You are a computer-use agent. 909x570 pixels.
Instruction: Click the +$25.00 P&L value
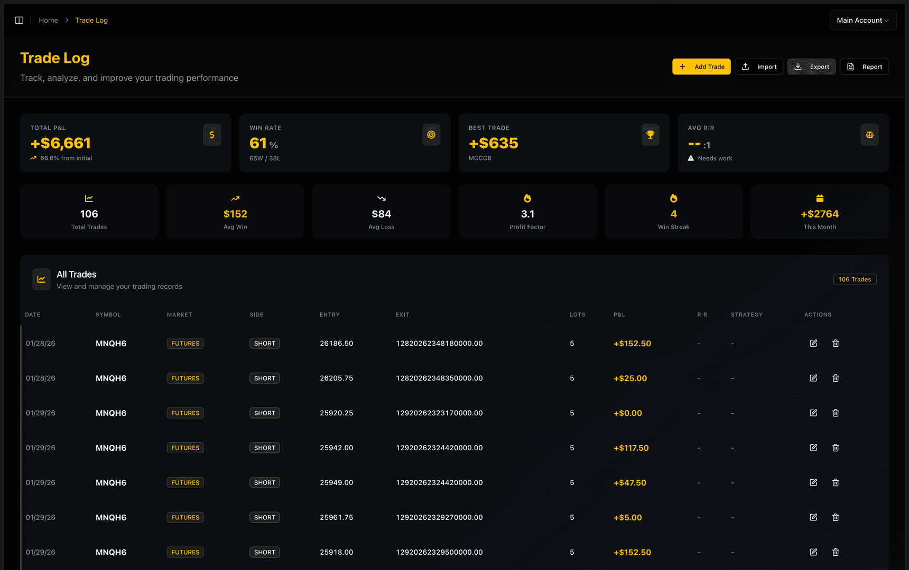click(x=630, y=378)
